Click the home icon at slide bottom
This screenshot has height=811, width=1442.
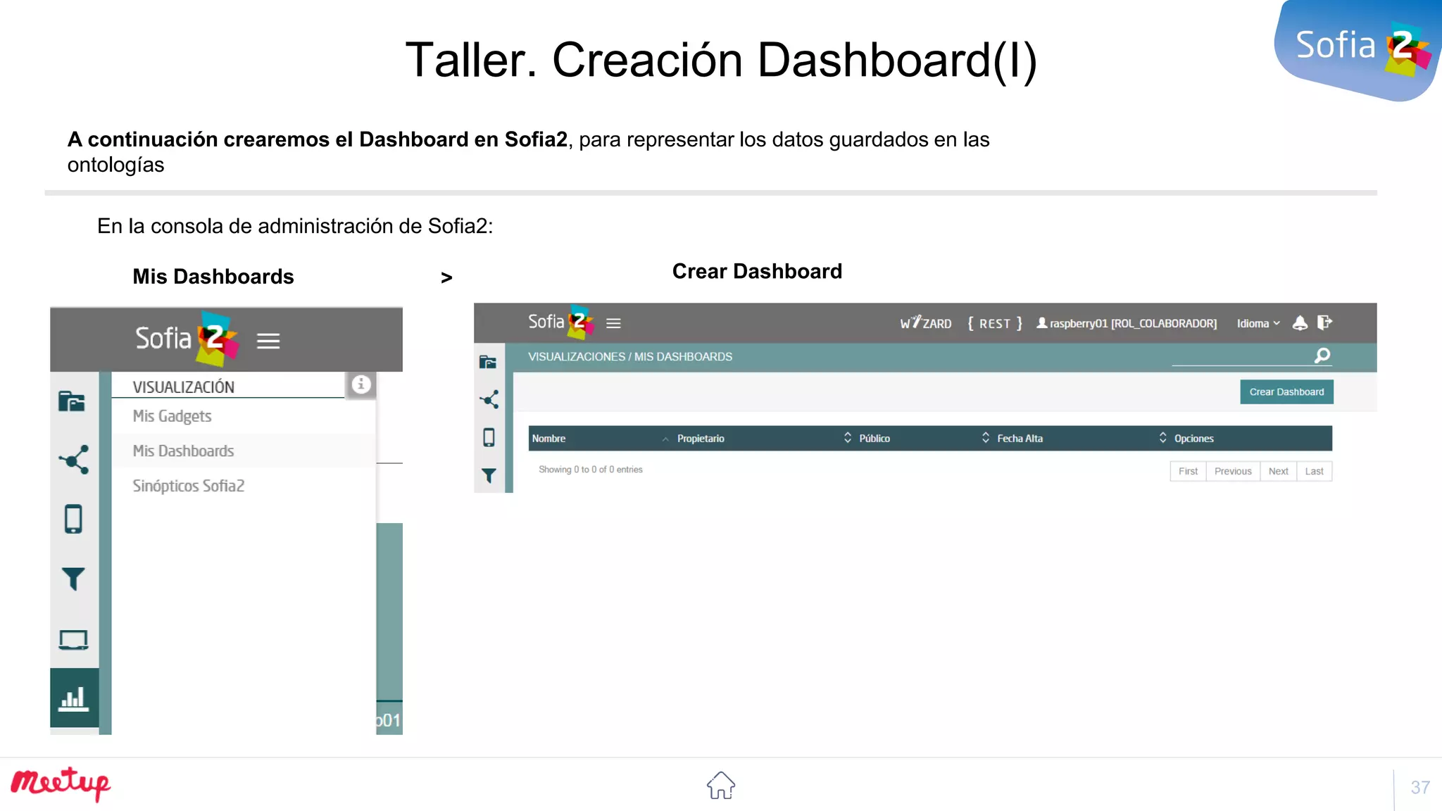click(x=720, y=785)
